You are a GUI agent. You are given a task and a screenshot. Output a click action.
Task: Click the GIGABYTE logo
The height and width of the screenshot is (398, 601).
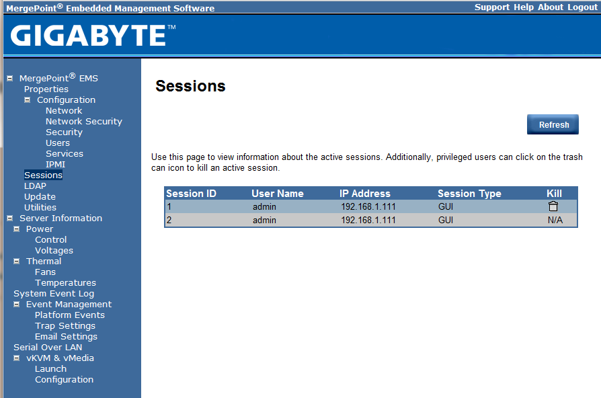coord(93,35)
